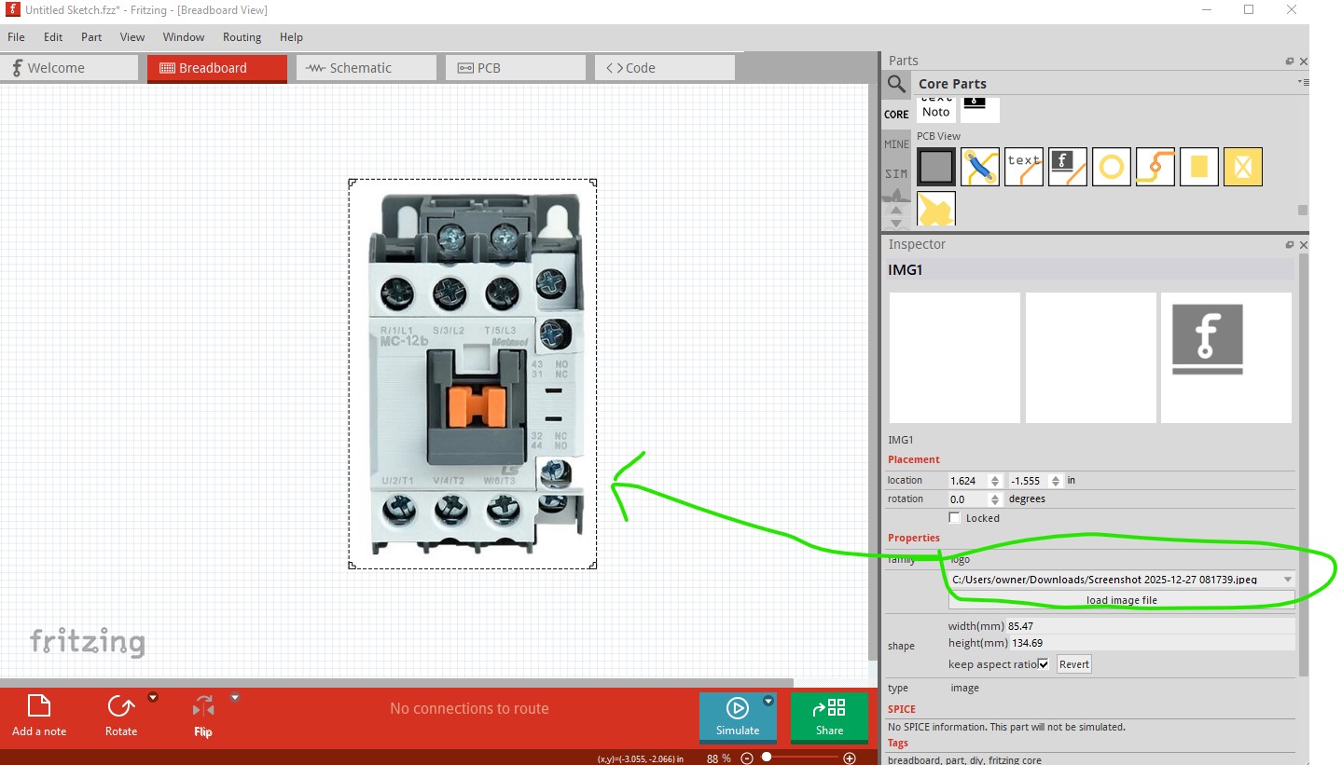Screen dimensions: 1342x765
Task: Click the zoom out minus icon
Action: point(747,758)
